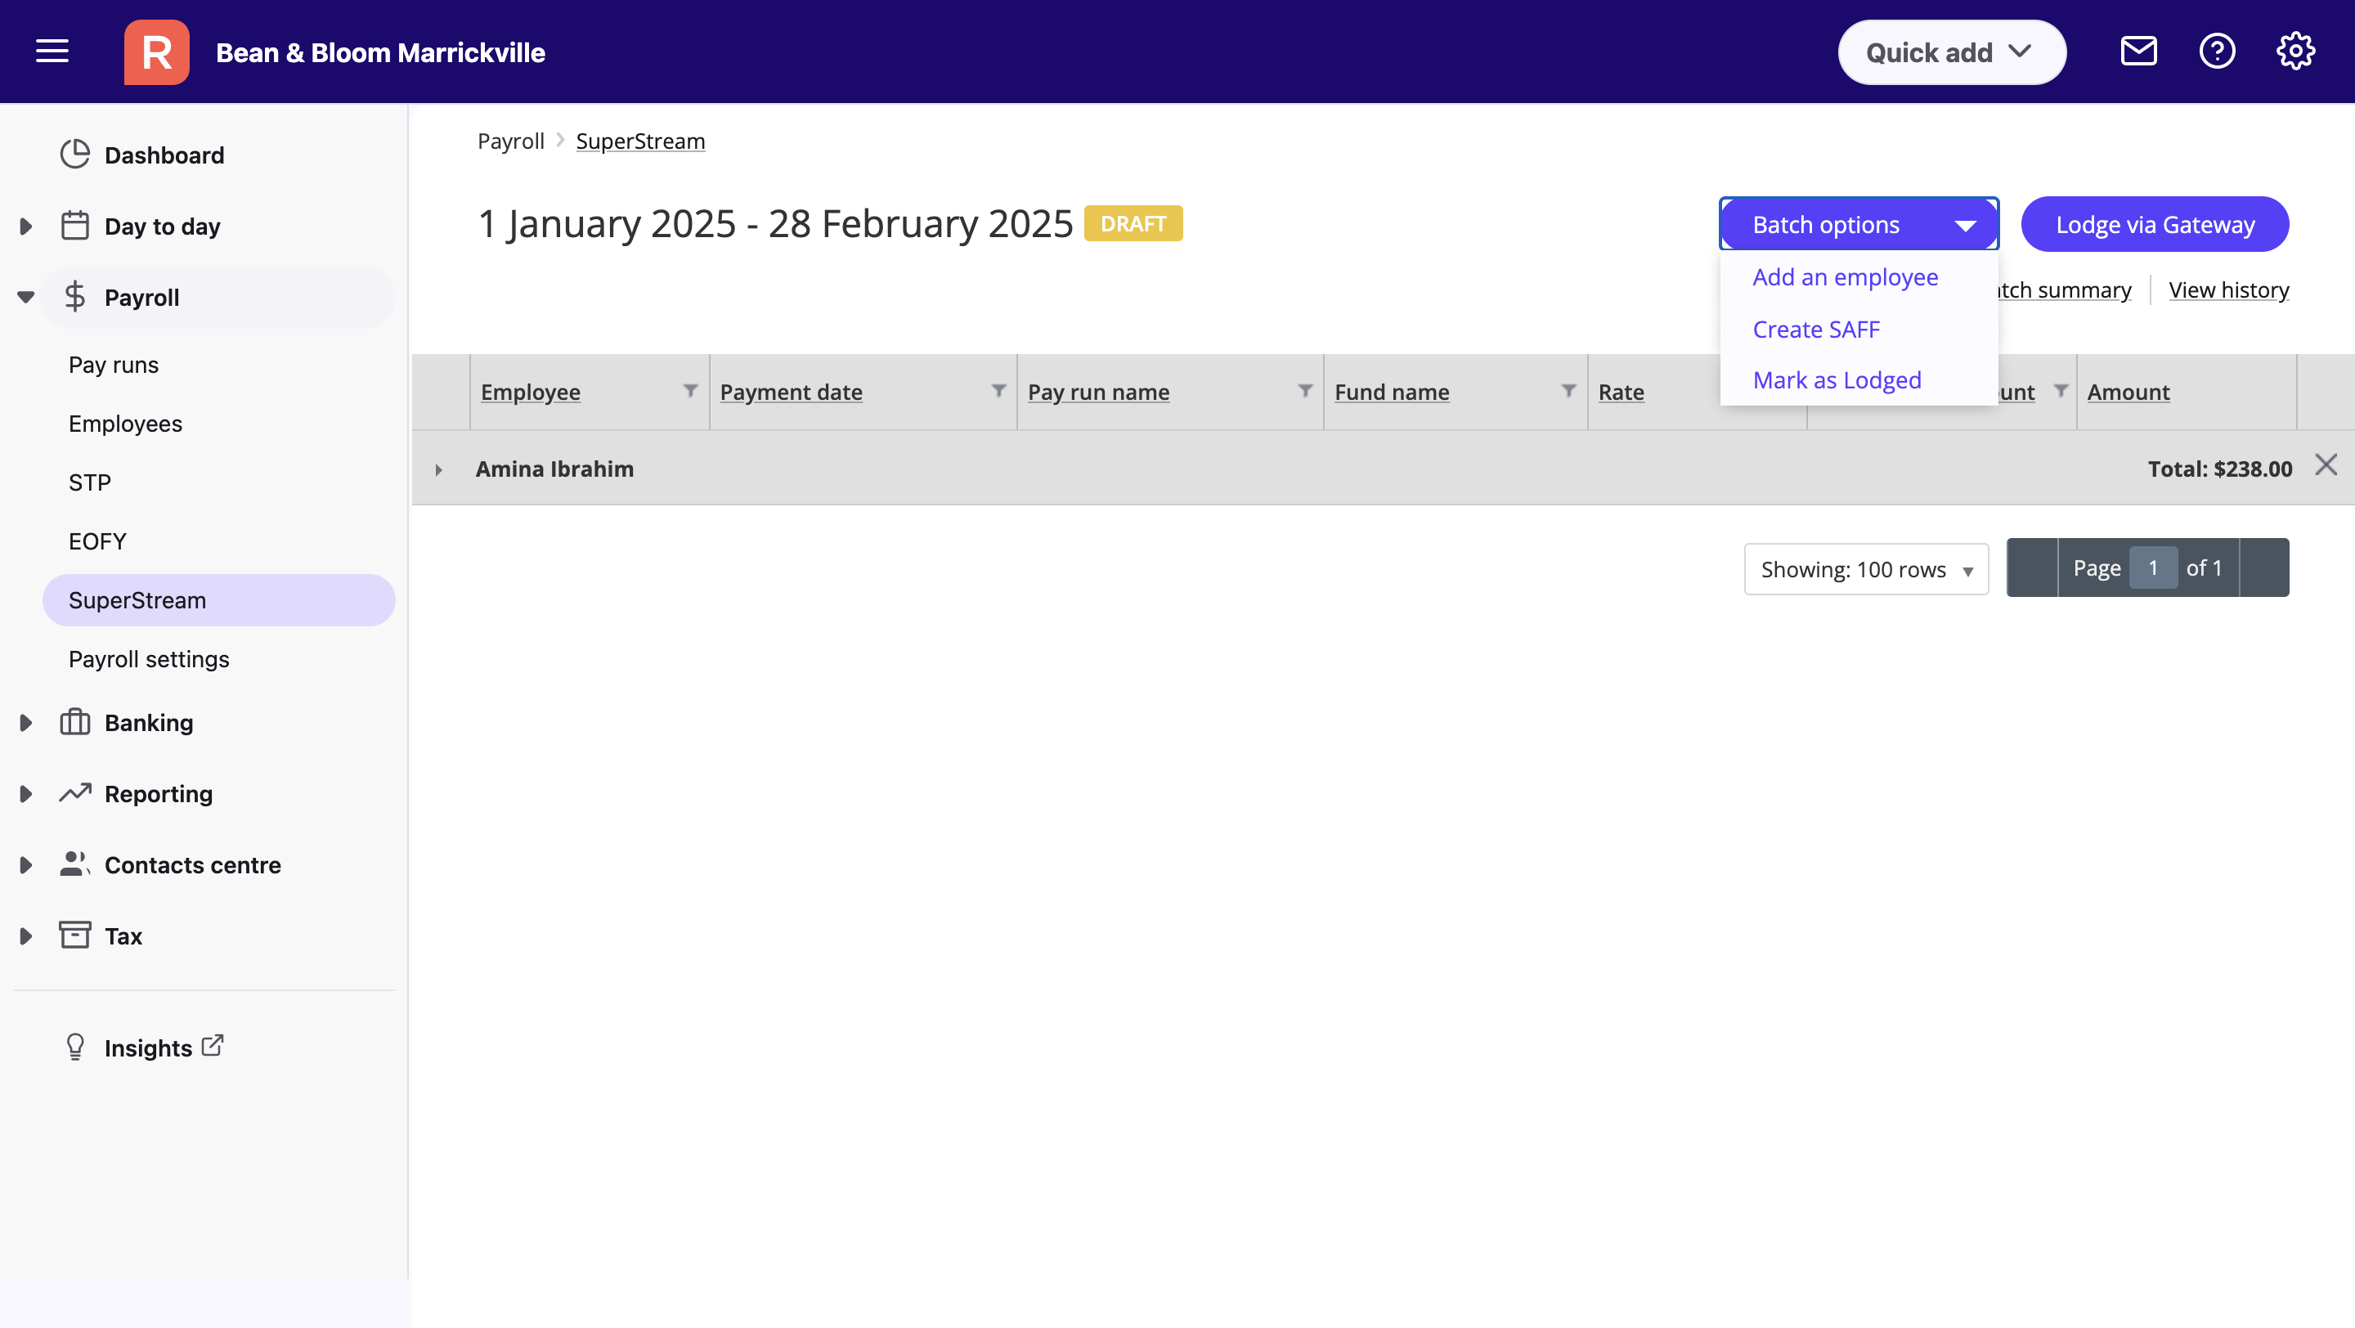Open the Batch options dropdown
Viewport: 2355px width, 1328px height.
[x=1859, y=223]
